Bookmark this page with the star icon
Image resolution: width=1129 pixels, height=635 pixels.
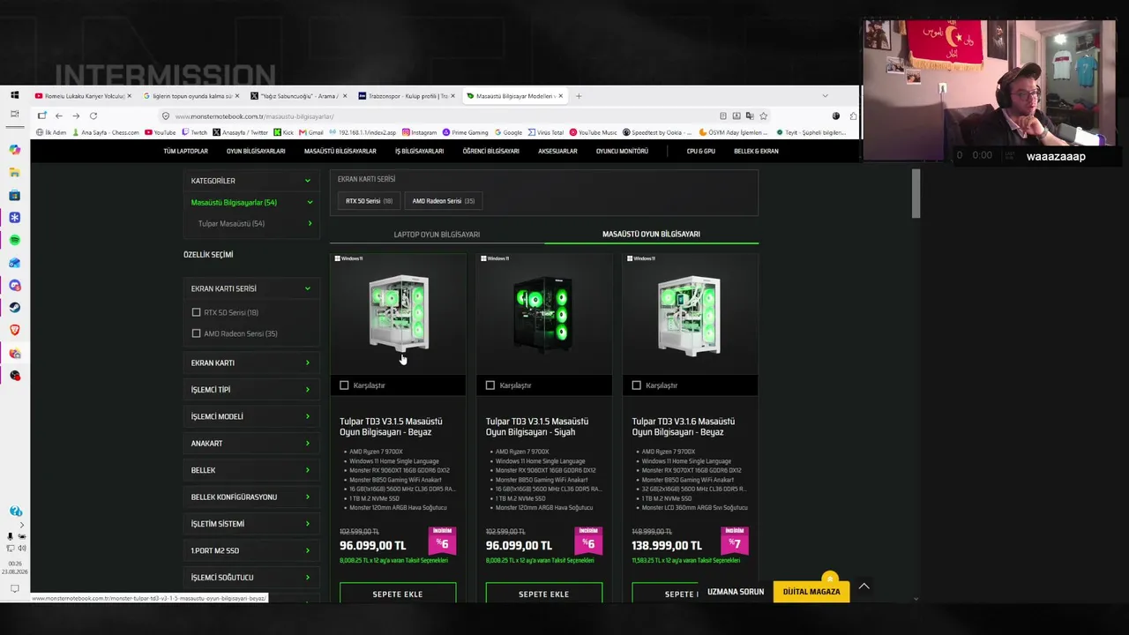pyautogui.click(x=764, y=116)
